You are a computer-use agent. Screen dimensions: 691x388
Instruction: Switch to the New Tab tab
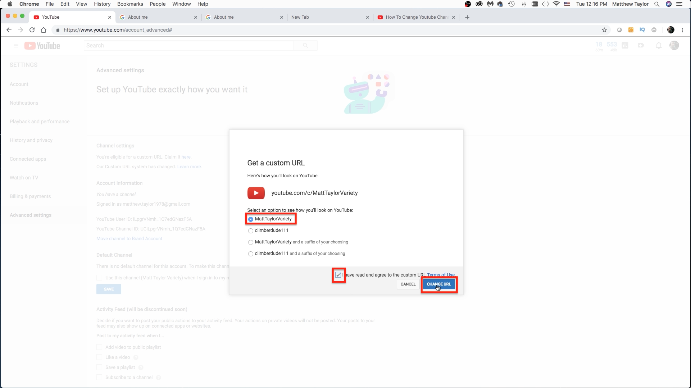pos(330,17)
